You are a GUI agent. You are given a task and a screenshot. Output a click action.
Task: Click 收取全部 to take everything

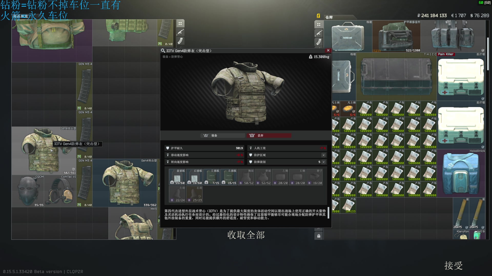pyautogui.click(x=246, y=235)
